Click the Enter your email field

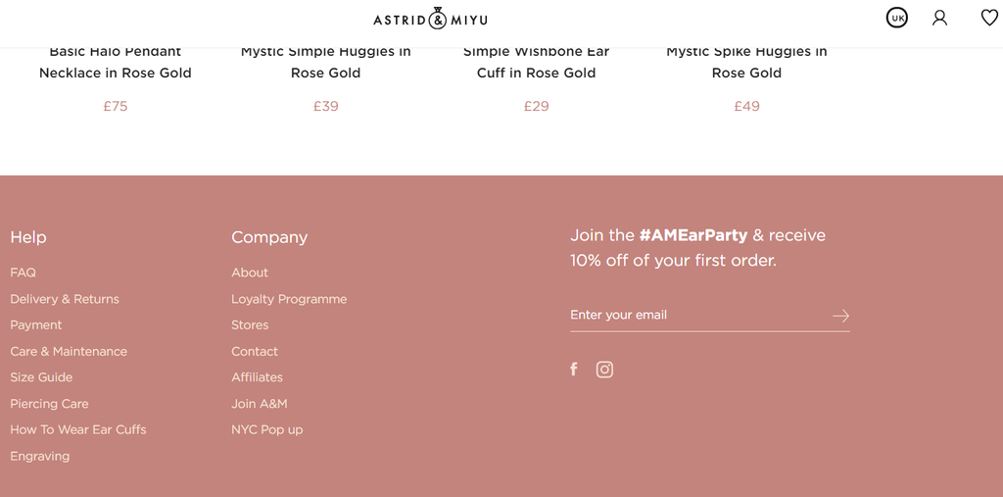(x=695, y=315)
